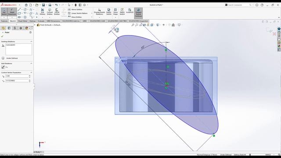Screen dimensions: 281x158
Task: Click the Y coordinate parameter field
Action: click(17, 81)
